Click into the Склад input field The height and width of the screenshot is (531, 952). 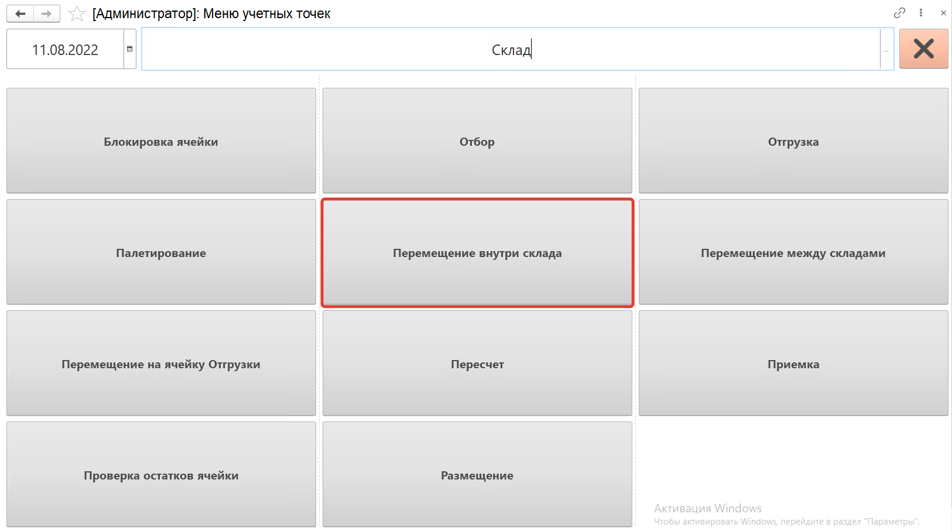pos(509,50)
